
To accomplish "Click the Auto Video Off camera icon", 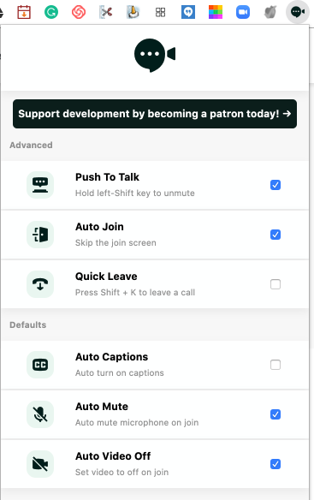I will coord(40,464).
